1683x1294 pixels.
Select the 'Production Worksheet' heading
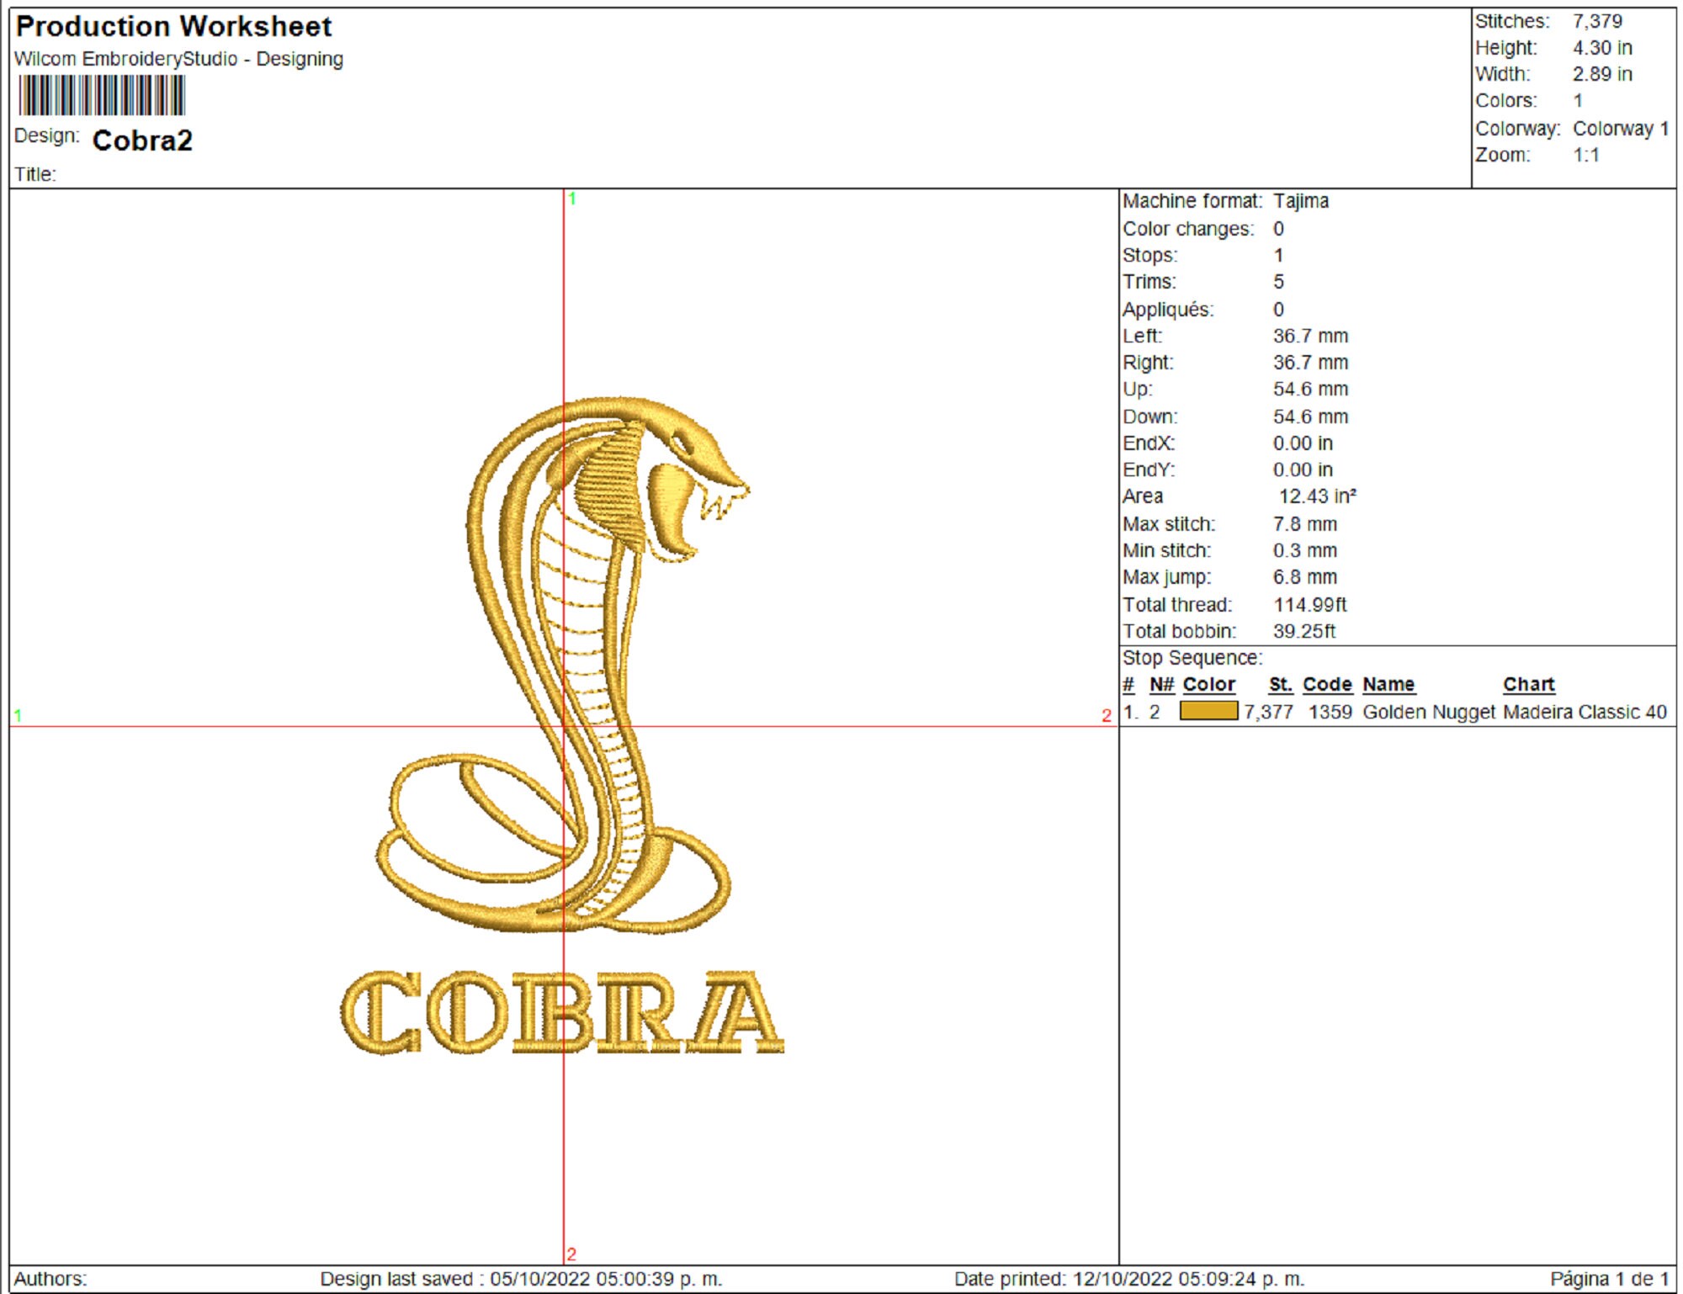pyautogui.click(x=173, y=27)
